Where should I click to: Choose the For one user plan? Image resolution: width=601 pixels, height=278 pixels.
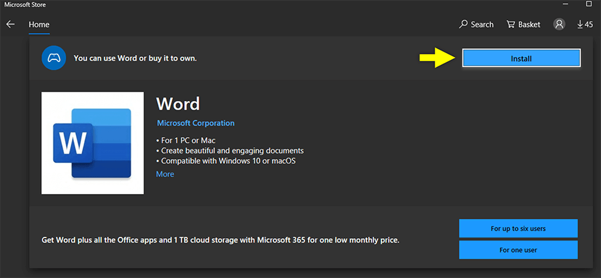coord(518,250)
